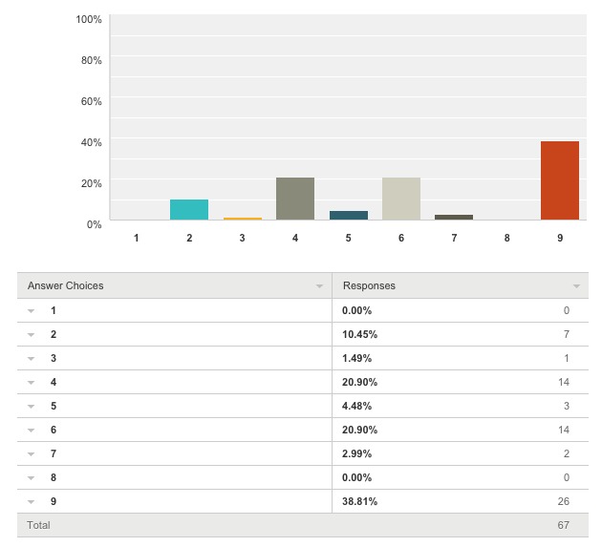Screen dimensions: 602x547
Task: Expand the row arrow for answer choice 8
Action: (31, 478)
